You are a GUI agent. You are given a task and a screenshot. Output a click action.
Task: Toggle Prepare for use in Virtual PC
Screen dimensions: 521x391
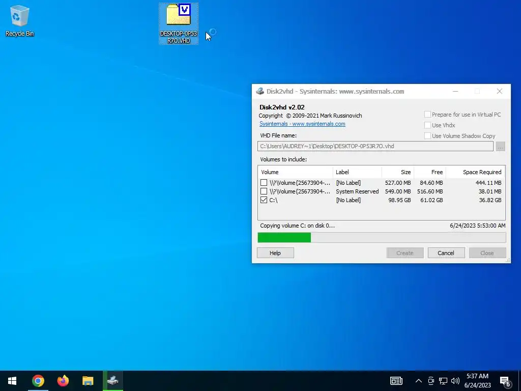pyautogui.click(x=427, y=115)
